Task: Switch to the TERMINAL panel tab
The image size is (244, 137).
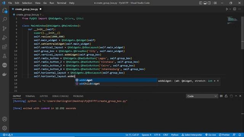Action: tap(30, 96)
